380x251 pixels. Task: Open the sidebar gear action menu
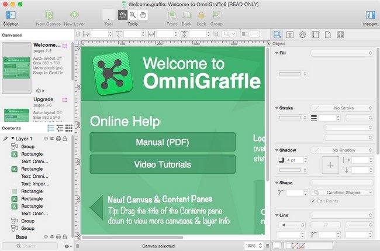tap(68, 246)
